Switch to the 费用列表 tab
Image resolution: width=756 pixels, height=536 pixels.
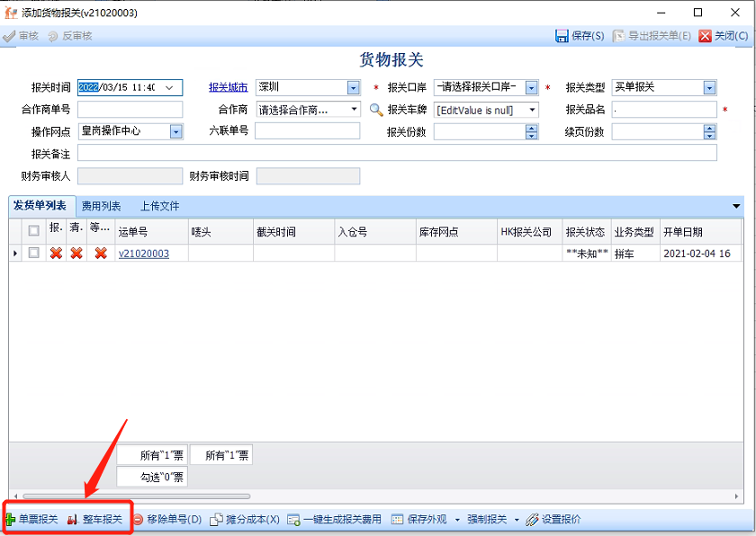101,206
